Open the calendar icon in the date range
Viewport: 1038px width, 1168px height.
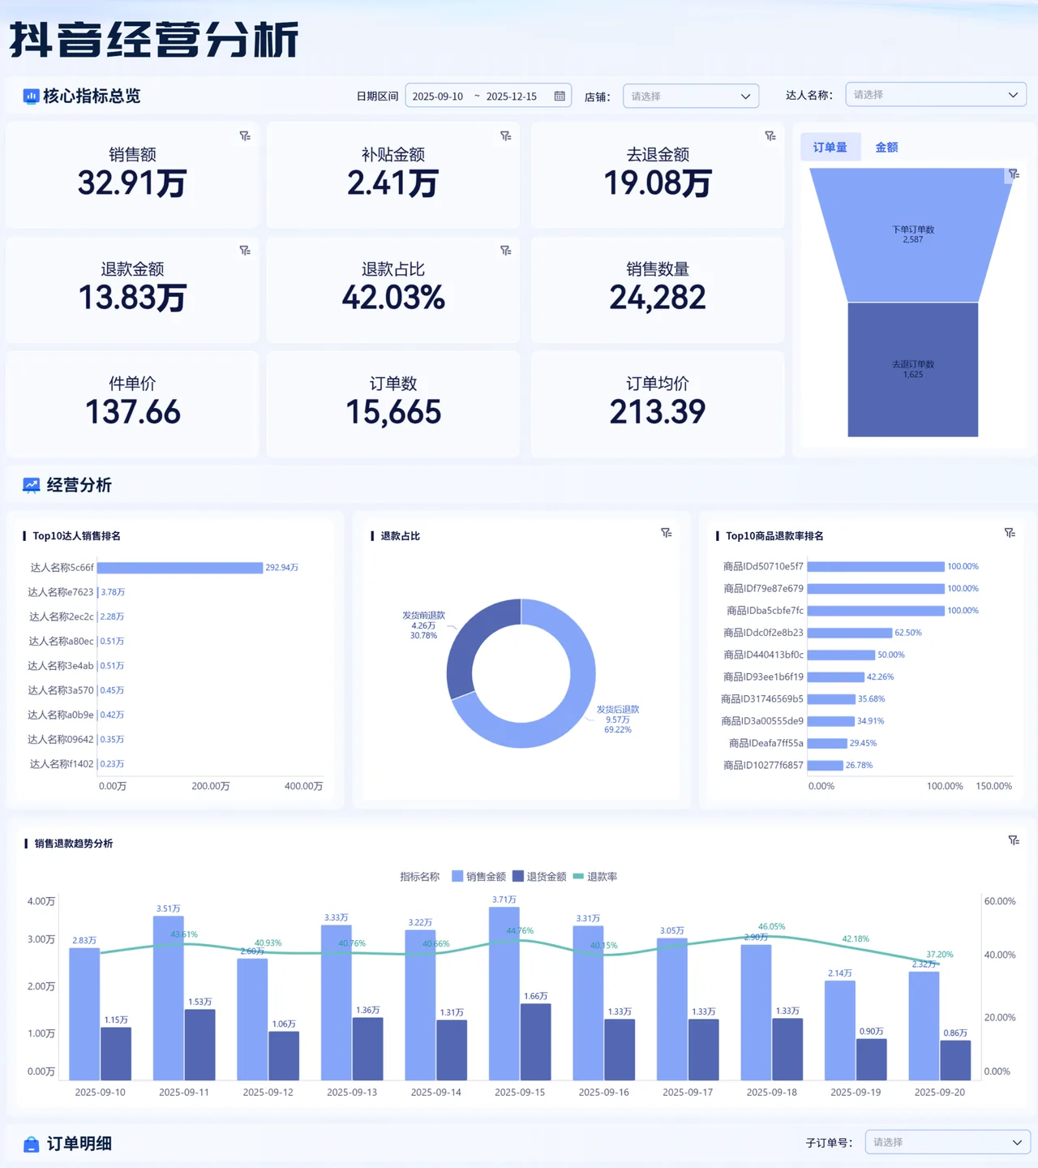(560, 96)
